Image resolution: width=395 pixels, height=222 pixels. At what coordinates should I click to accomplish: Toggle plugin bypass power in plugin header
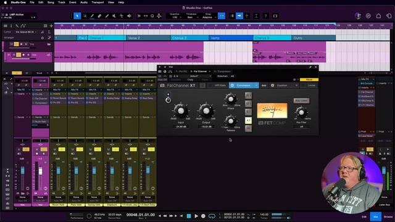tap(159, 76)
